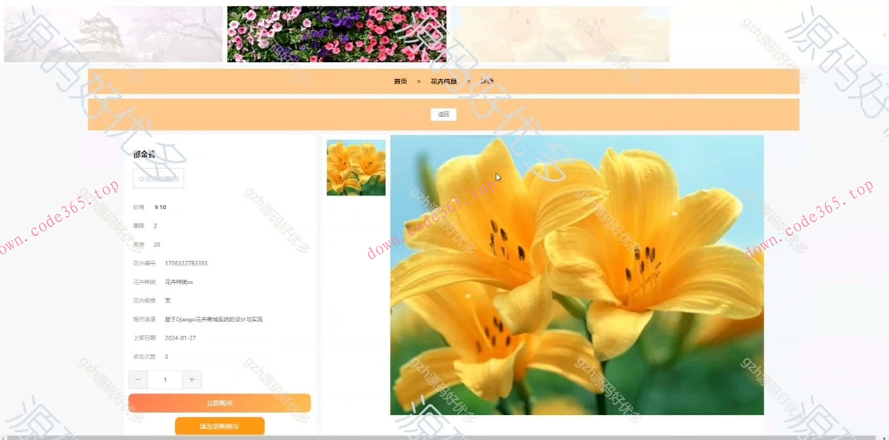The height and width of the screenshot is (440, 889).
Task: Click the faded castle banner image
Action: [113, 34]
